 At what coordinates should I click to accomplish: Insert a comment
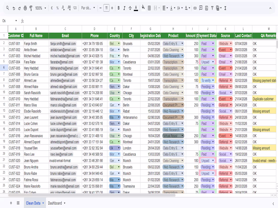coord(201,8)
